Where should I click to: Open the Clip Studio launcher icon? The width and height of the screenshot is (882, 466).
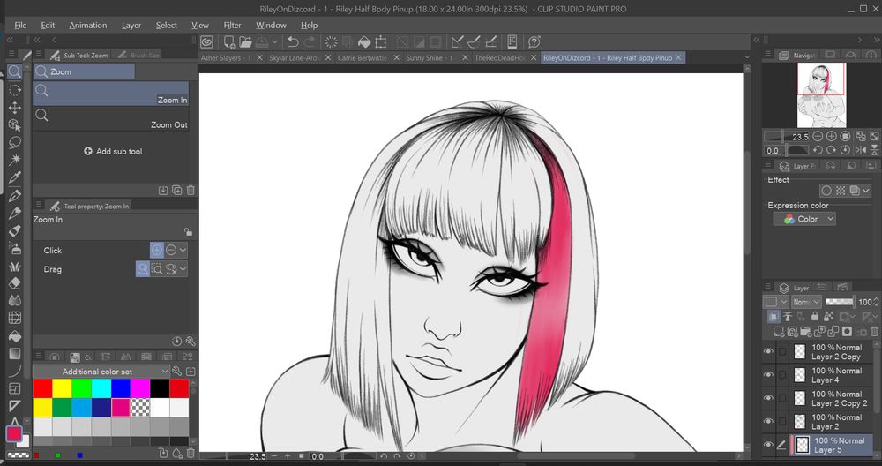pos(206,41)
